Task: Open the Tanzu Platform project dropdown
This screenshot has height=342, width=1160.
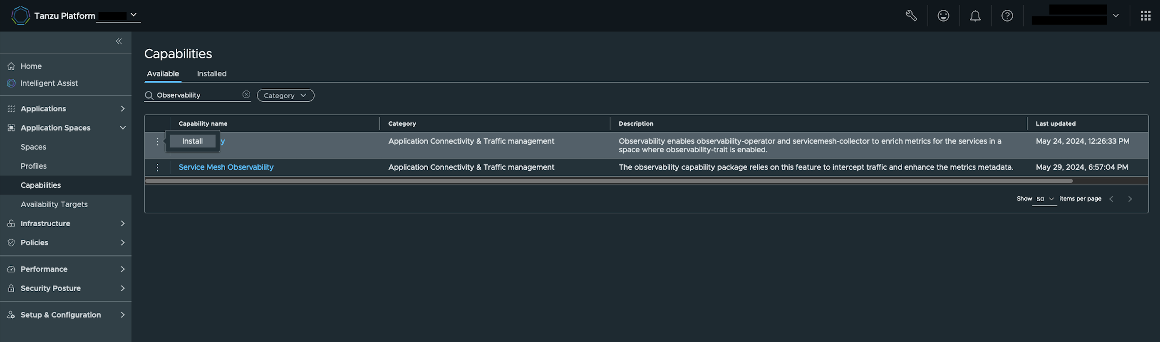Action: 118,15
